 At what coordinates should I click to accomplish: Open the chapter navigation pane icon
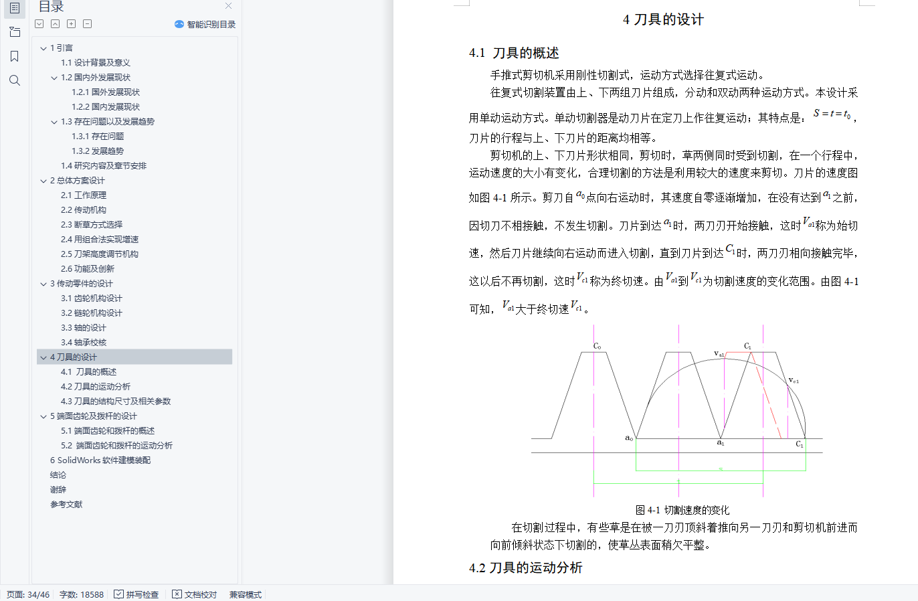[x=14, y=32]
